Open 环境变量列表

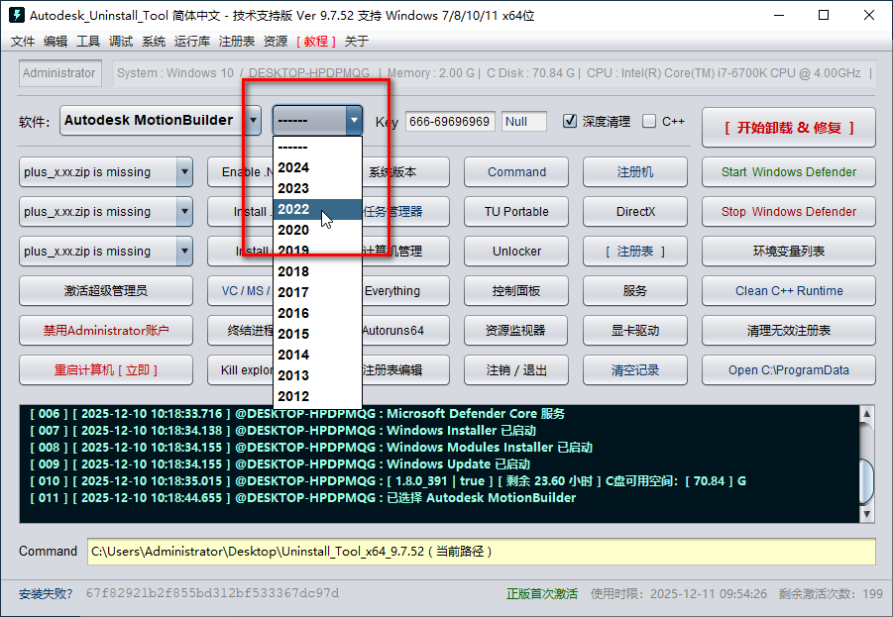(788, 251)
